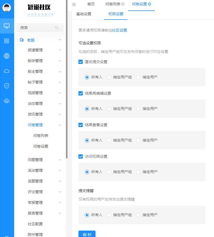This screenshot has width=214, height=237.
Task: Open 基础设置 tab
Action: pos(84,14)
